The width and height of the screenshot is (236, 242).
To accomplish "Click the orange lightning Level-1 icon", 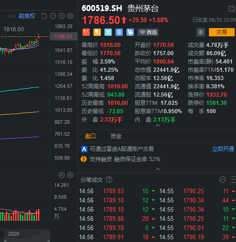I will point(97,32).
